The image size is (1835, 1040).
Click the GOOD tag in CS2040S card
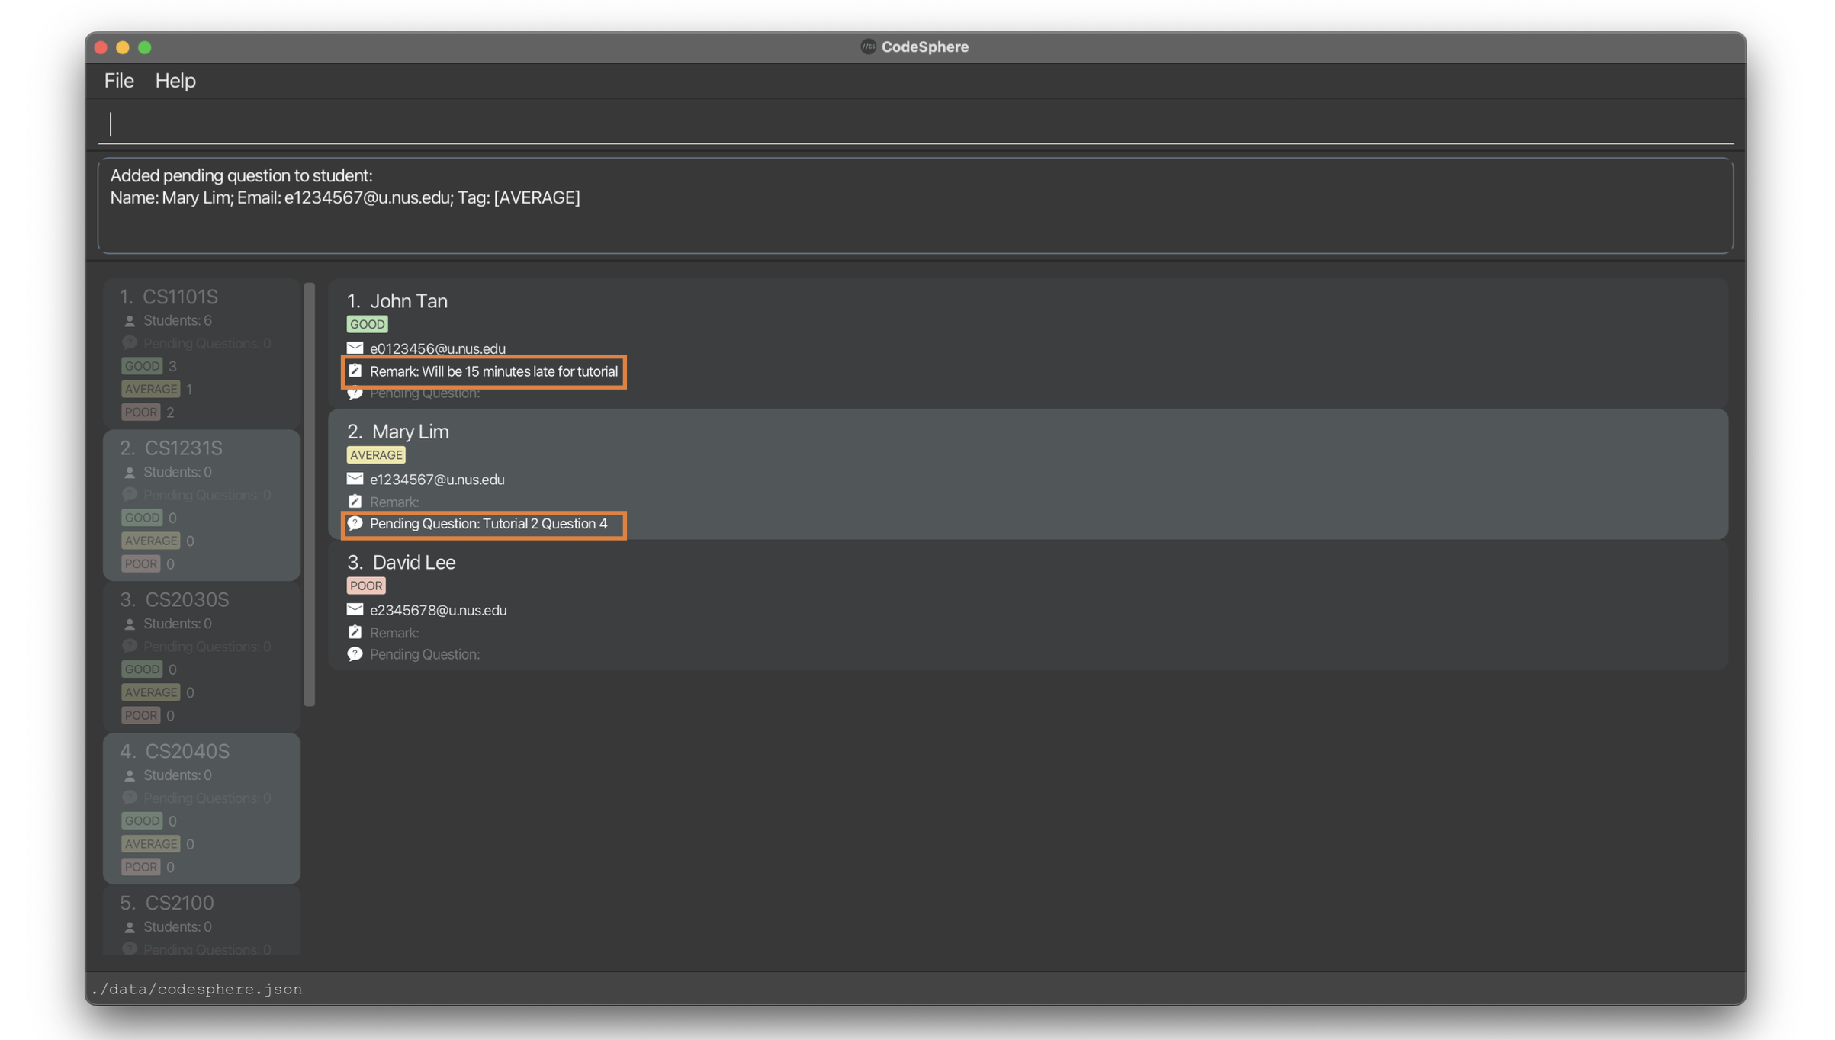142,821
